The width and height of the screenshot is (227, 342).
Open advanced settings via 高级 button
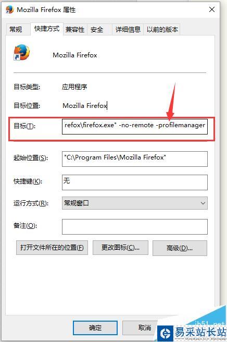click(x=180, y=248)
